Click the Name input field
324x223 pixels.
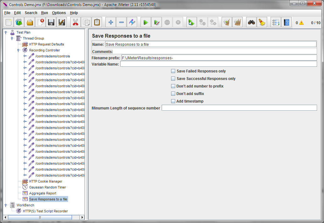[211, 45]
